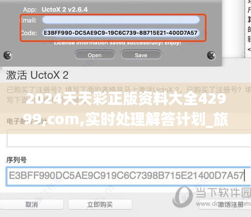Activate with the 激活注册 button
251x217 pixels.
[231, 204]
